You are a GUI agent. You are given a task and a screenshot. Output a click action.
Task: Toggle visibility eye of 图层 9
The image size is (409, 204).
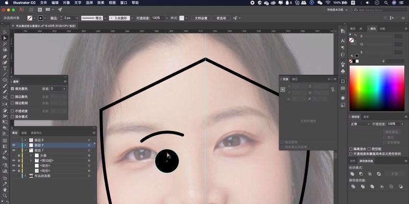(x=14, y=145)
